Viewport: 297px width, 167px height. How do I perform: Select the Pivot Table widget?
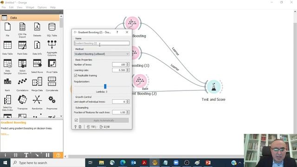pyautogui.click(x=52, y=66)
